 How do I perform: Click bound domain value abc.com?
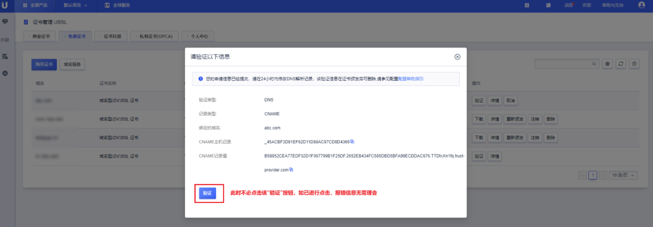pos(272,128)
